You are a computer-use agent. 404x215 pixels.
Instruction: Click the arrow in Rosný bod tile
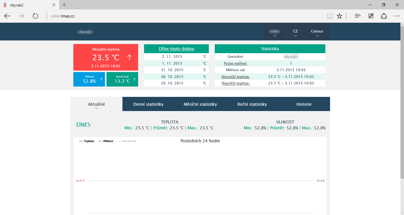135,79
